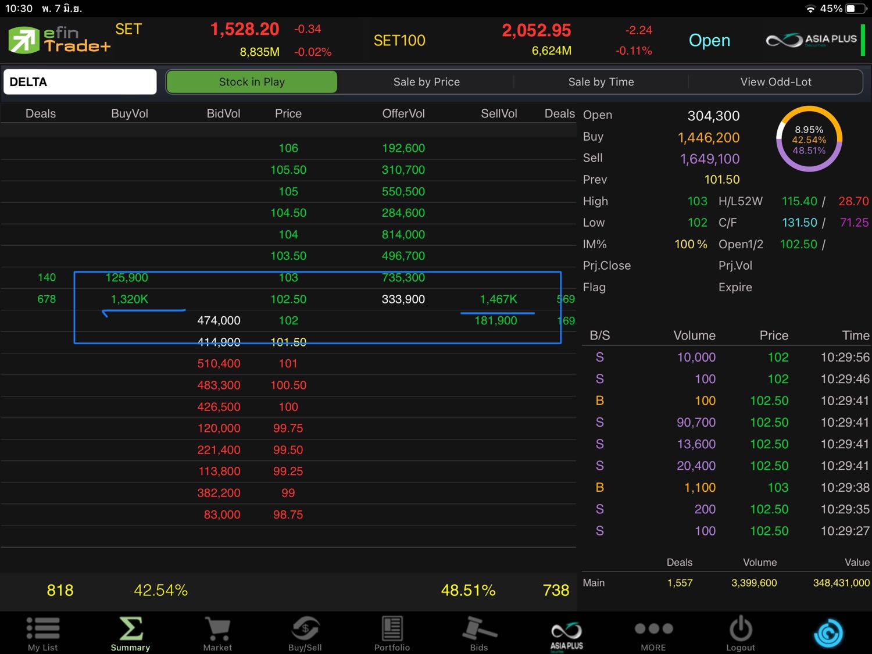Open the Portfolio icon
Screen dimensions: 872x654
tap(392, 634)
